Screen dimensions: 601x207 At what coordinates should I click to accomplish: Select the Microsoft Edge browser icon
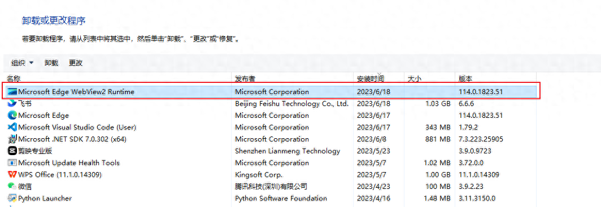pos(12,115)
